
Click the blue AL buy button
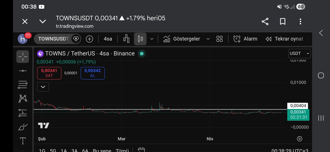93,73
